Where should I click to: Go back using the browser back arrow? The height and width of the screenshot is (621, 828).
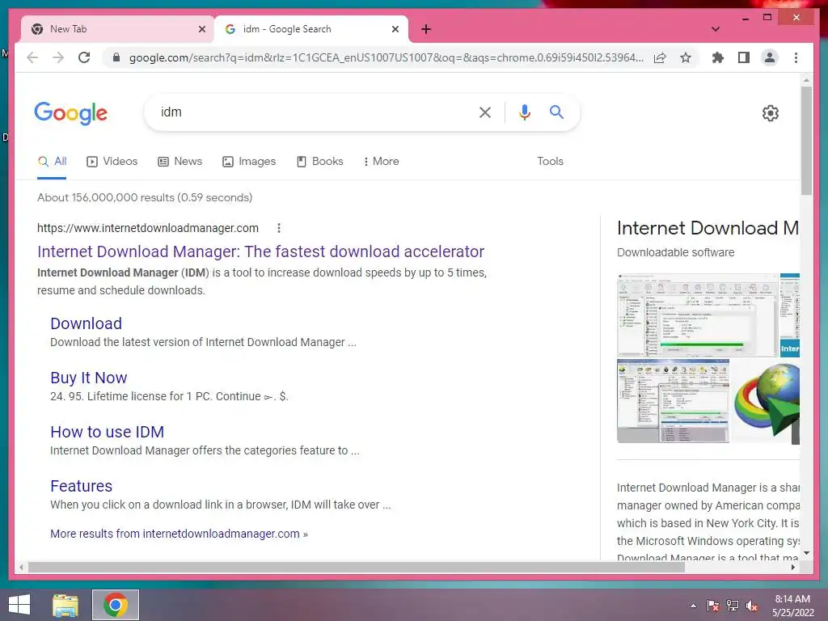32,57
